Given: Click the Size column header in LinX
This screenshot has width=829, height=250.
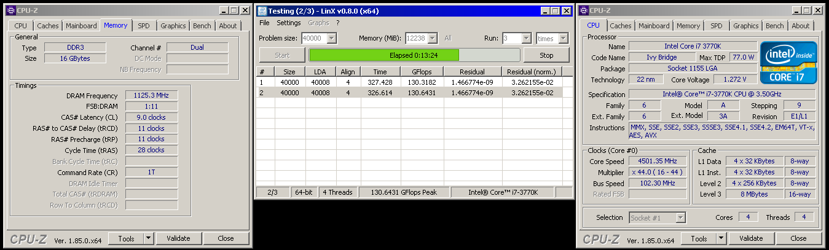Looking at the screenshot, I should (289, 71).
